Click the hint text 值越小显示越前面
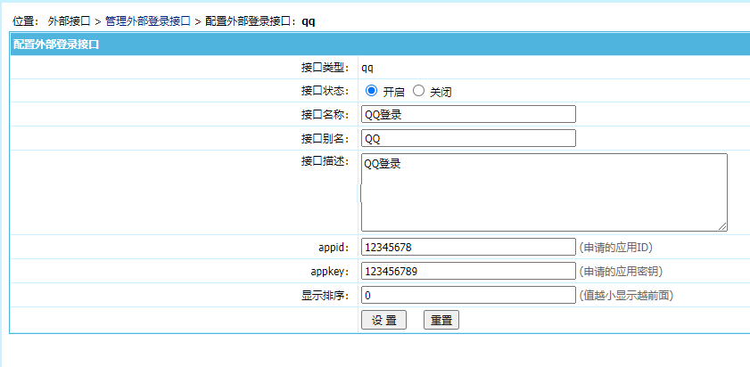This screenshot has width=750, height=367. (626, 296)
